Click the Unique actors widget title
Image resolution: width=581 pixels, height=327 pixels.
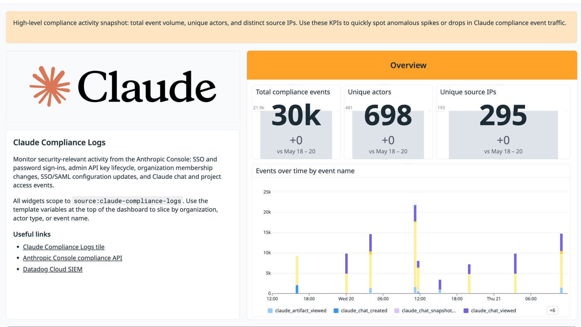tap(369, 92)
